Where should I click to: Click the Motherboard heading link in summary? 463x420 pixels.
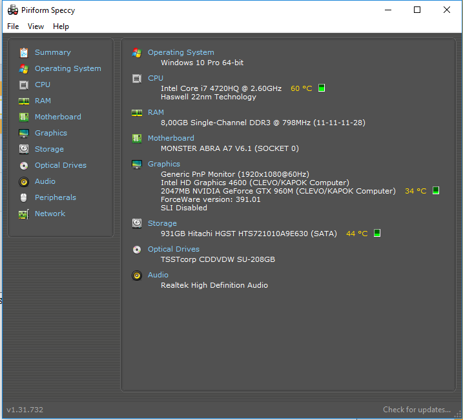point(171,138)
